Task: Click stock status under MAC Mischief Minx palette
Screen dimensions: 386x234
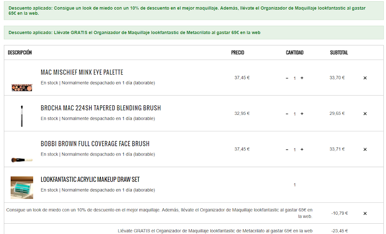Action: [98, 83]
